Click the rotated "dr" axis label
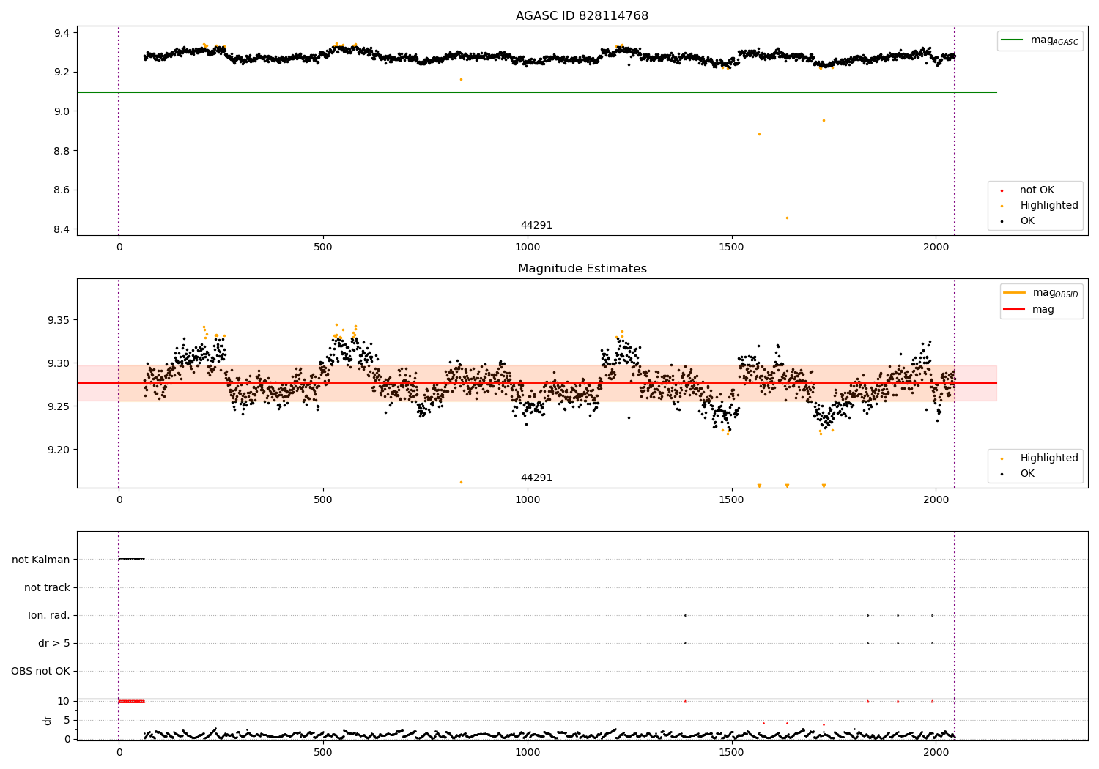The height and width of the screenshot is (769, 1099). 48,720
